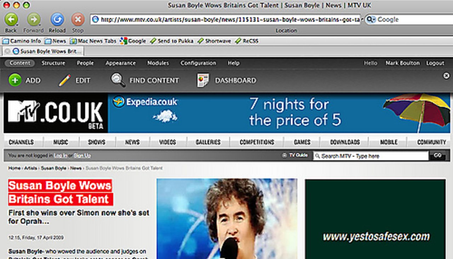The width and height of the screenshot is (453, 259).
Task: Click the pencil Edit icon
Action: pos(64,80)
